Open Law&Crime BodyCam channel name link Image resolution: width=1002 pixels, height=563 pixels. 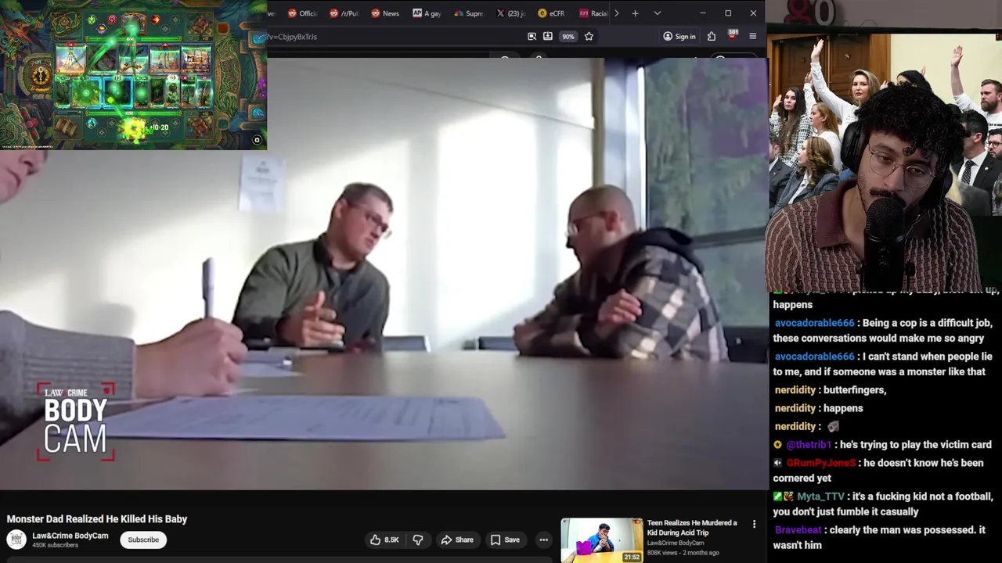coord(70,536)
